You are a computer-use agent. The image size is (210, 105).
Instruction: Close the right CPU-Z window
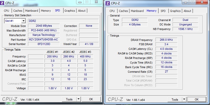202,2
